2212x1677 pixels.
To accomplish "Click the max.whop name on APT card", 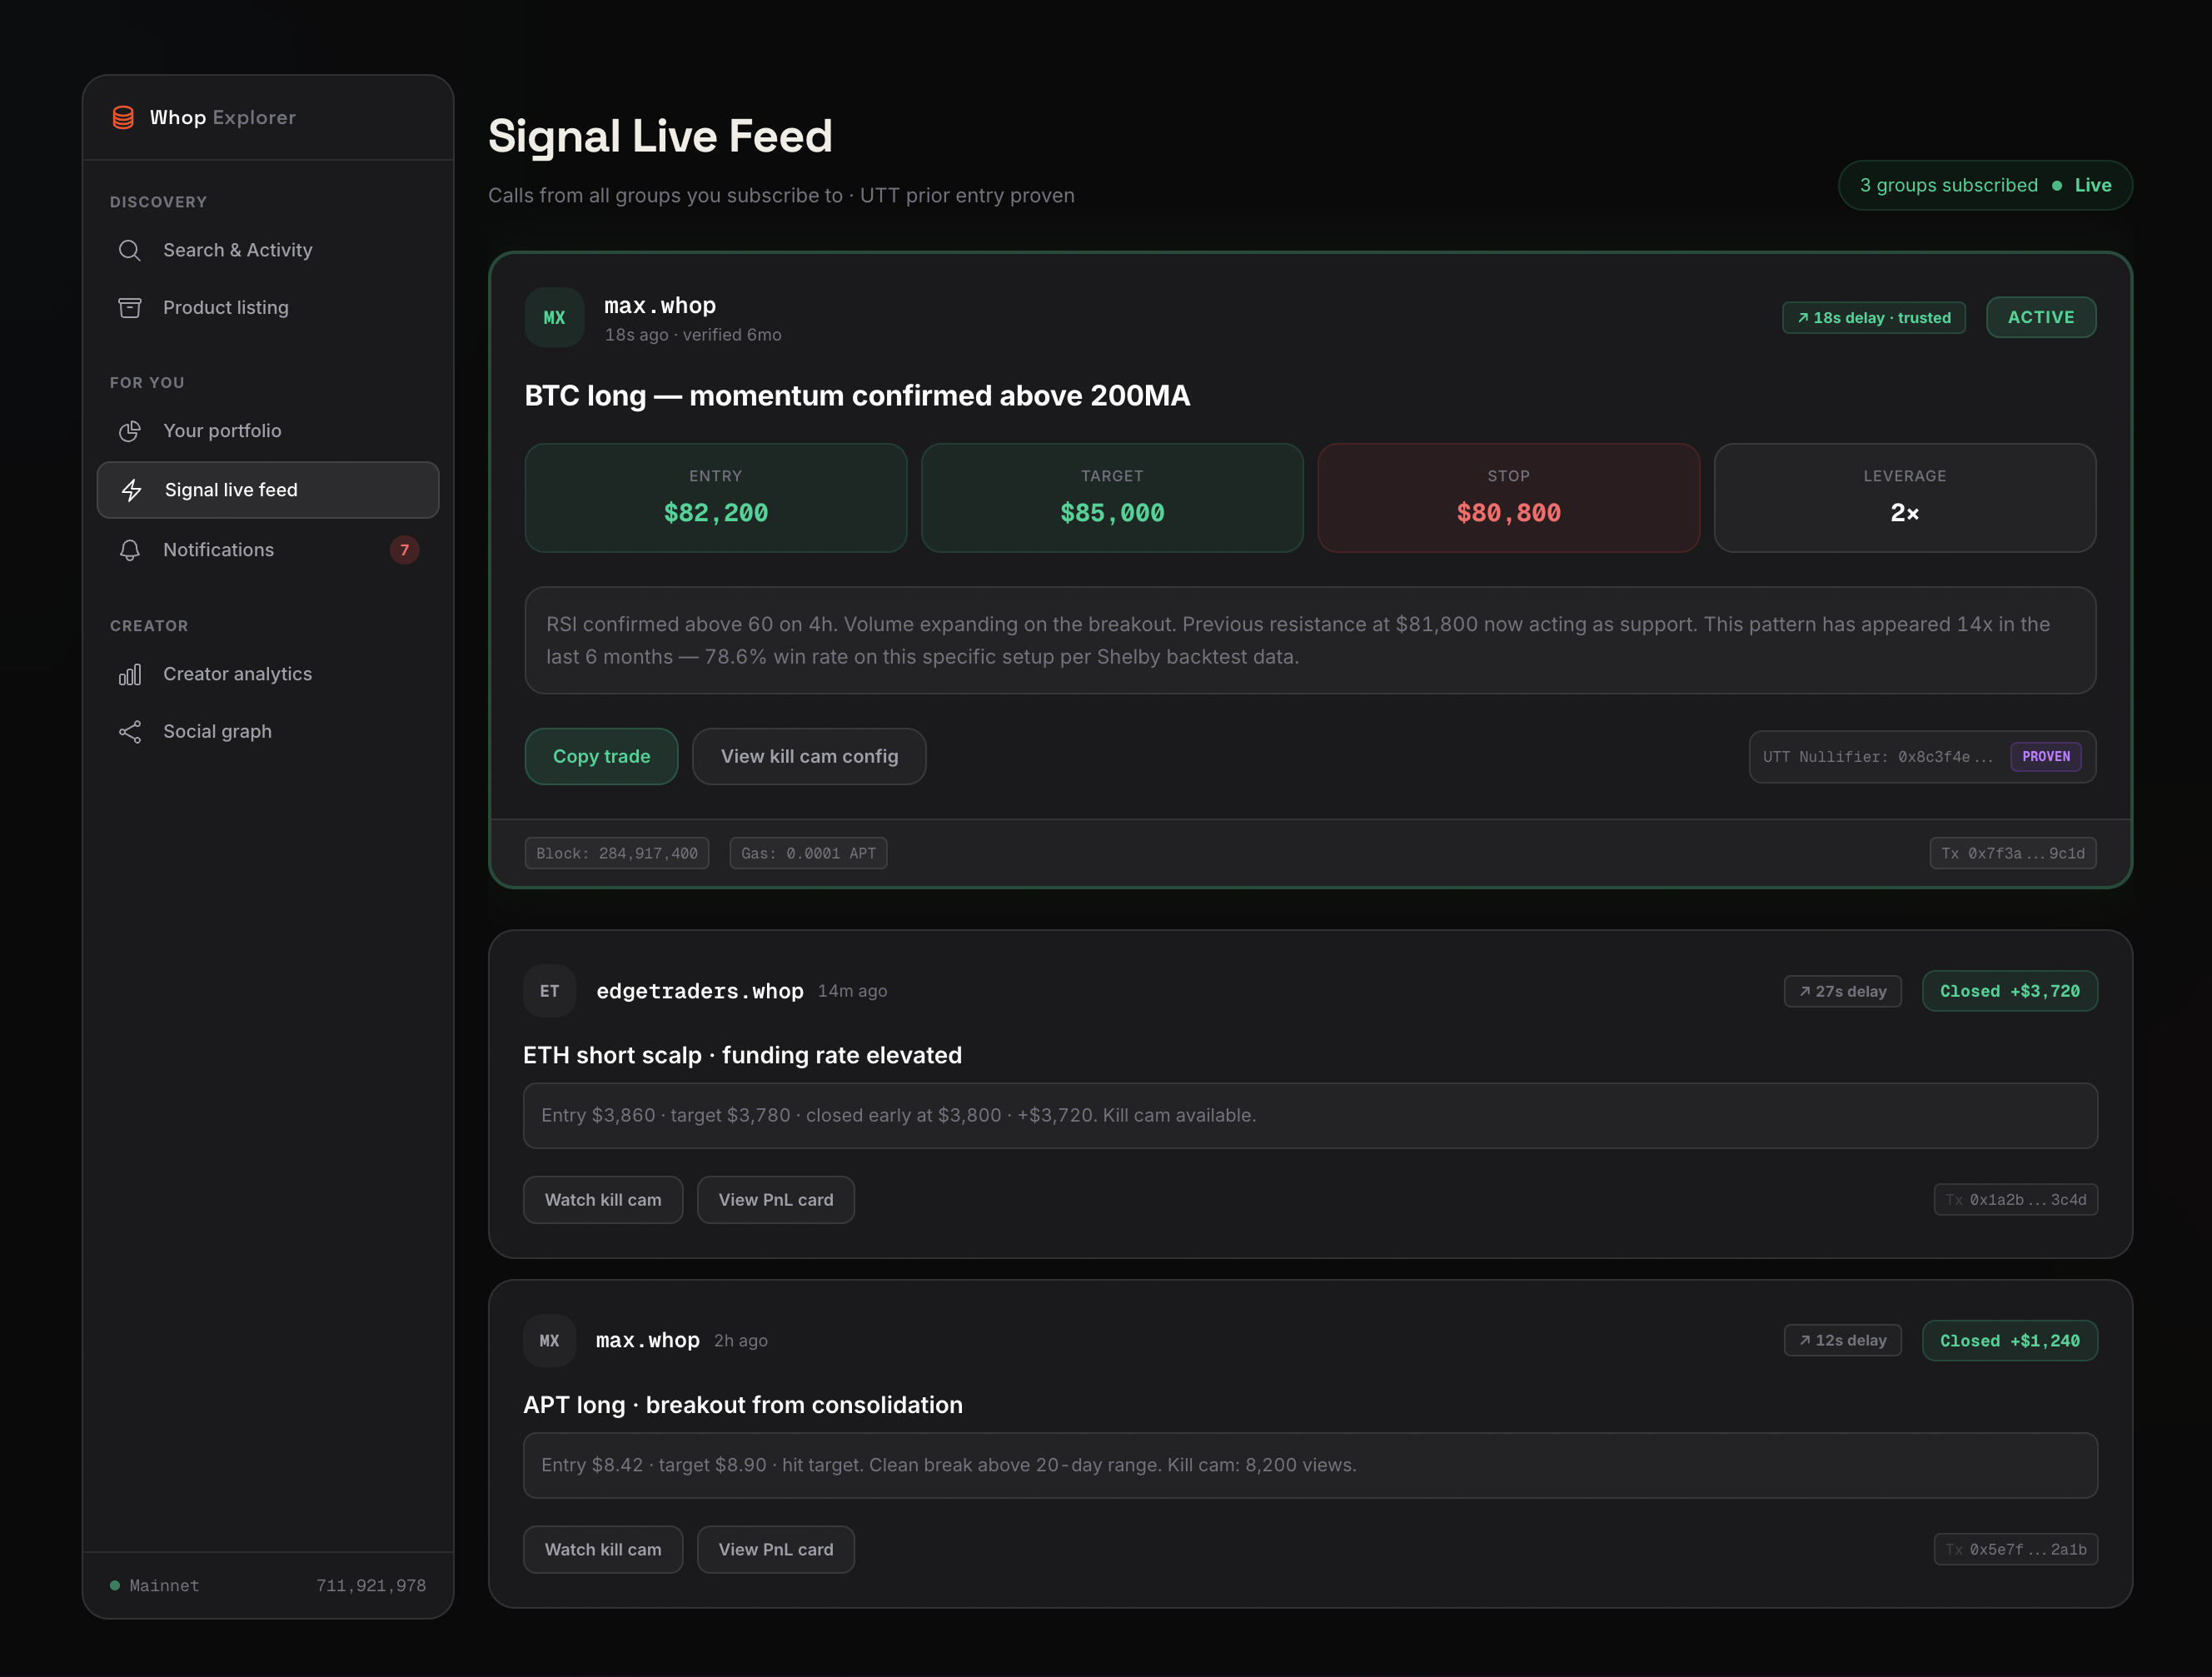I will pos(648,1340).
